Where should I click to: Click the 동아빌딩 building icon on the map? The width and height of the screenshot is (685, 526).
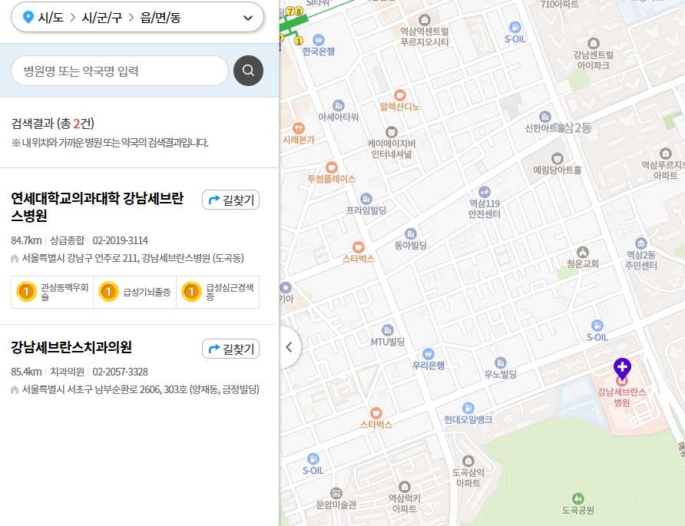tap(410, 233)
